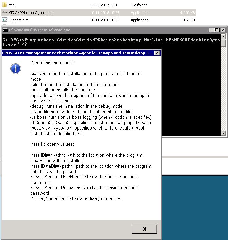Click the 'Command line options:' heading
This screenshot has height=240, width=228.
pos(53,63)
